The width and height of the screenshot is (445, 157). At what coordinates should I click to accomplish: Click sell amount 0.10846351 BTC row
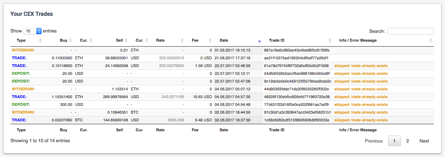tap(118, 112)
